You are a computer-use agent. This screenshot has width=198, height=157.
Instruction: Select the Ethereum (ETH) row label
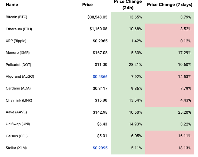[x=19, y=29]
